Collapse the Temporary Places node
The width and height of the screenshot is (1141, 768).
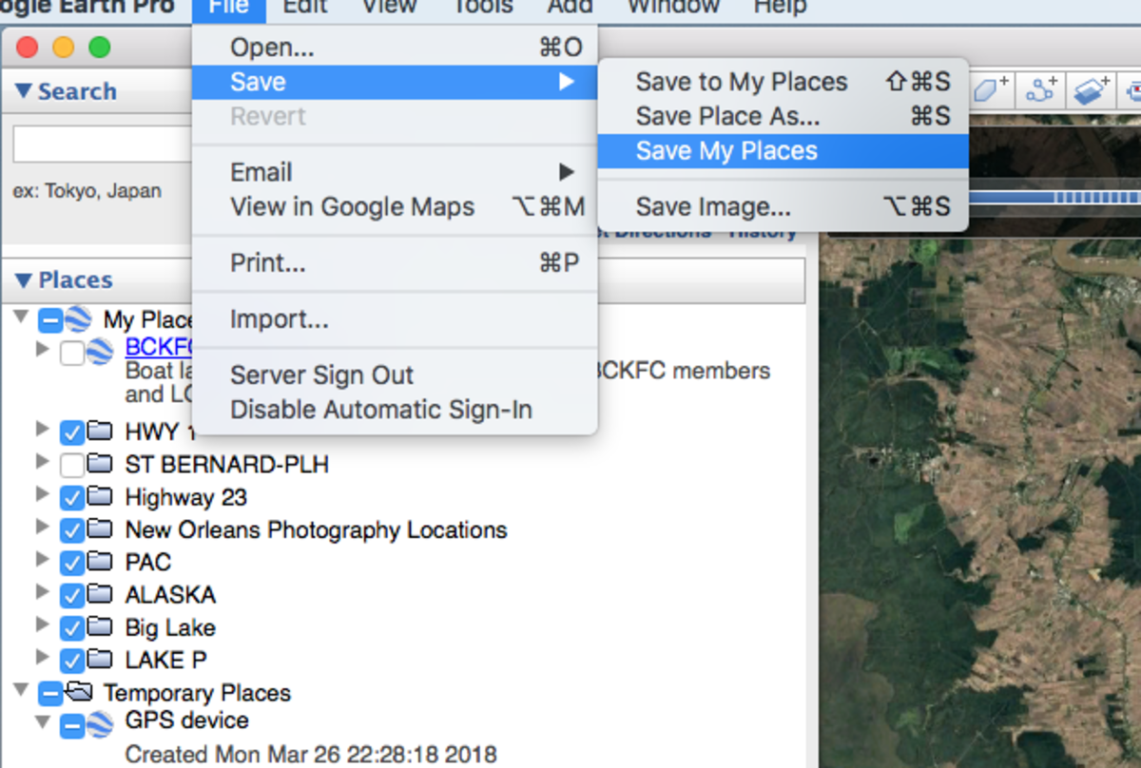click(22, 689)
